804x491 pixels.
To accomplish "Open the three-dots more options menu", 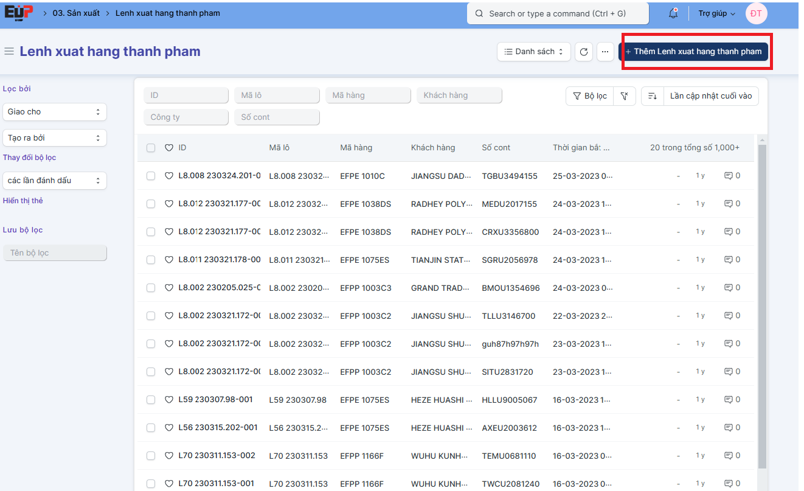I will [x=605, y=52].
